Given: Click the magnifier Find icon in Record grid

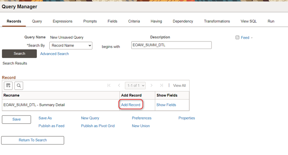Looking at the screenshot, I should tap(19, 85).
